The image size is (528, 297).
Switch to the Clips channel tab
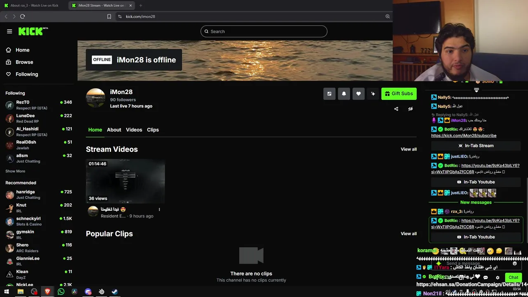pyautogui.click(x=153, y=130)
